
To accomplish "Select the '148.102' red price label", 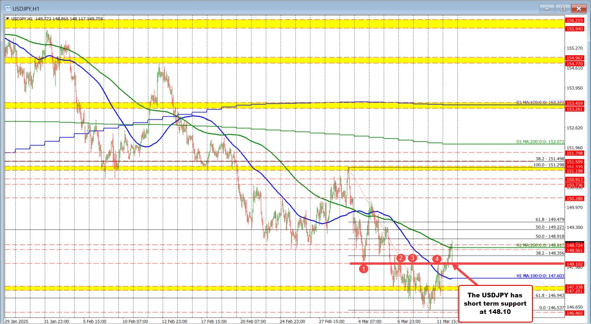I will pyautogui.click(x=574, y=264).
